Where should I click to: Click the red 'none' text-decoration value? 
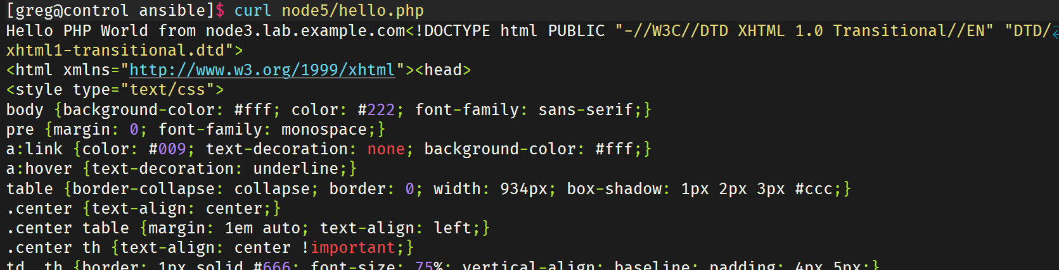(386, 149)
